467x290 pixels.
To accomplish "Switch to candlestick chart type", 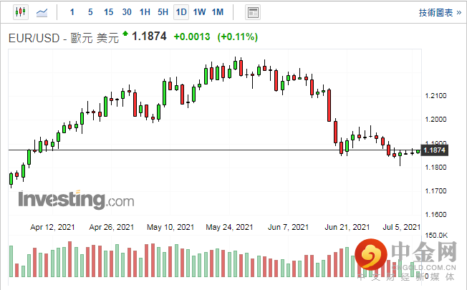I will [19, 12].
